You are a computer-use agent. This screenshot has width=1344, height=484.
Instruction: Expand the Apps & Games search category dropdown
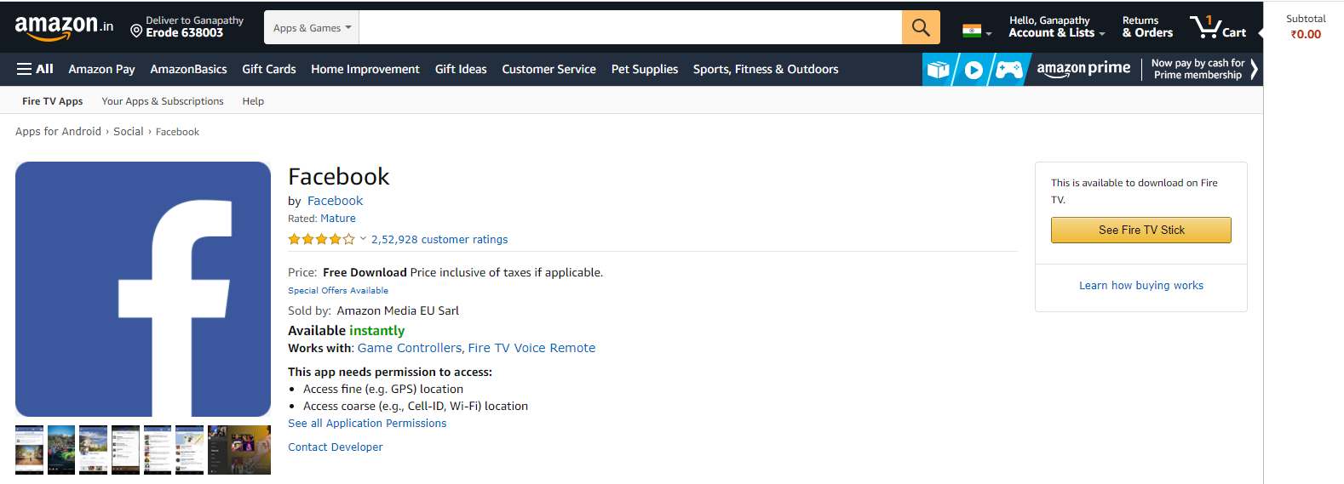(312, 27)
